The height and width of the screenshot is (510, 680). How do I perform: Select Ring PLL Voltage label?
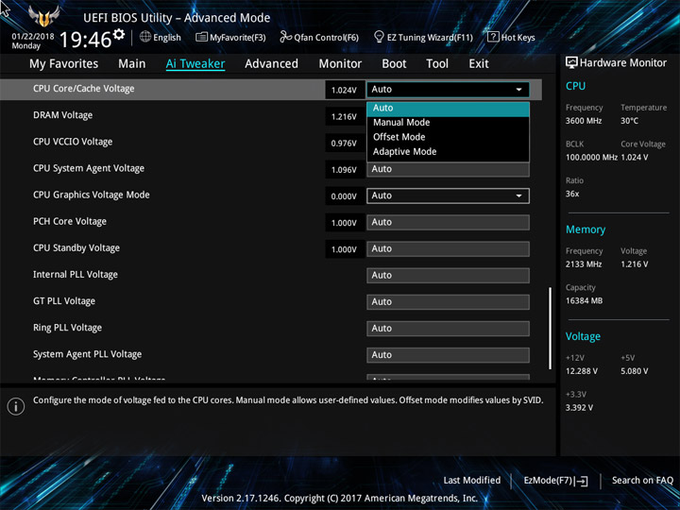point(68,328)
